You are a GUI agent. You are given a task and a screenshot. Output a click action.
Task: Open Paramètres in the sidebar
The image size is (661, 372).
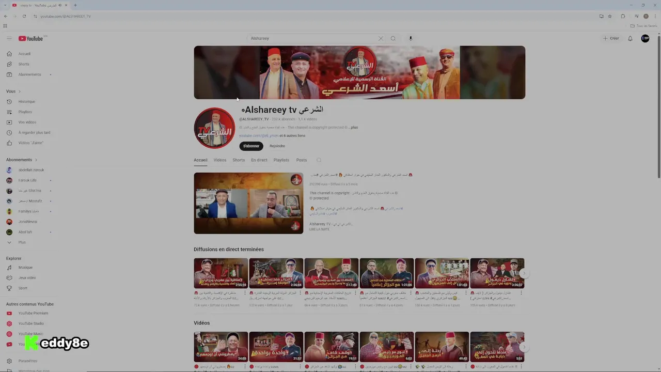click(x=28, y=361)
